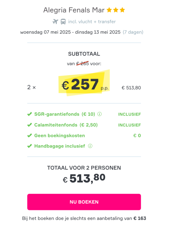The image size is (179, 225).
Task: Open info icon next to SGR-garantiefonds
Action: (100, 114)
